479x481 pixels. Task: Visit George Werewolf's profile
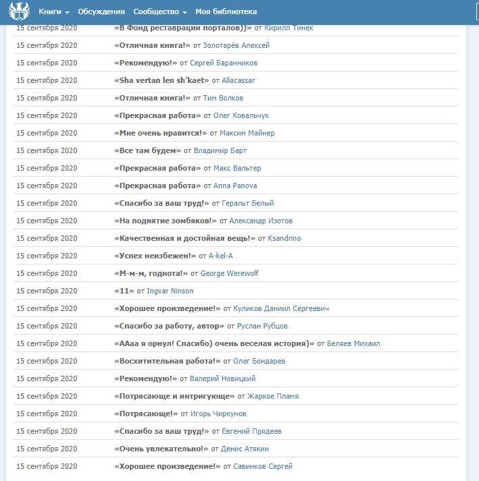tap(229, 273)
